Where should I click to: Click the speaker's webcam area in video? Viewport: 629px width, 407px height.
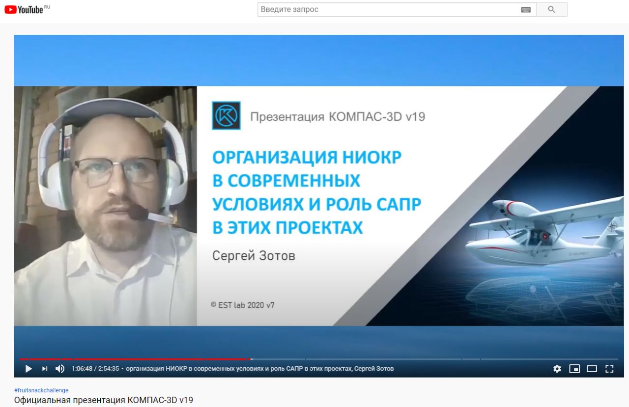click(105, 206)
